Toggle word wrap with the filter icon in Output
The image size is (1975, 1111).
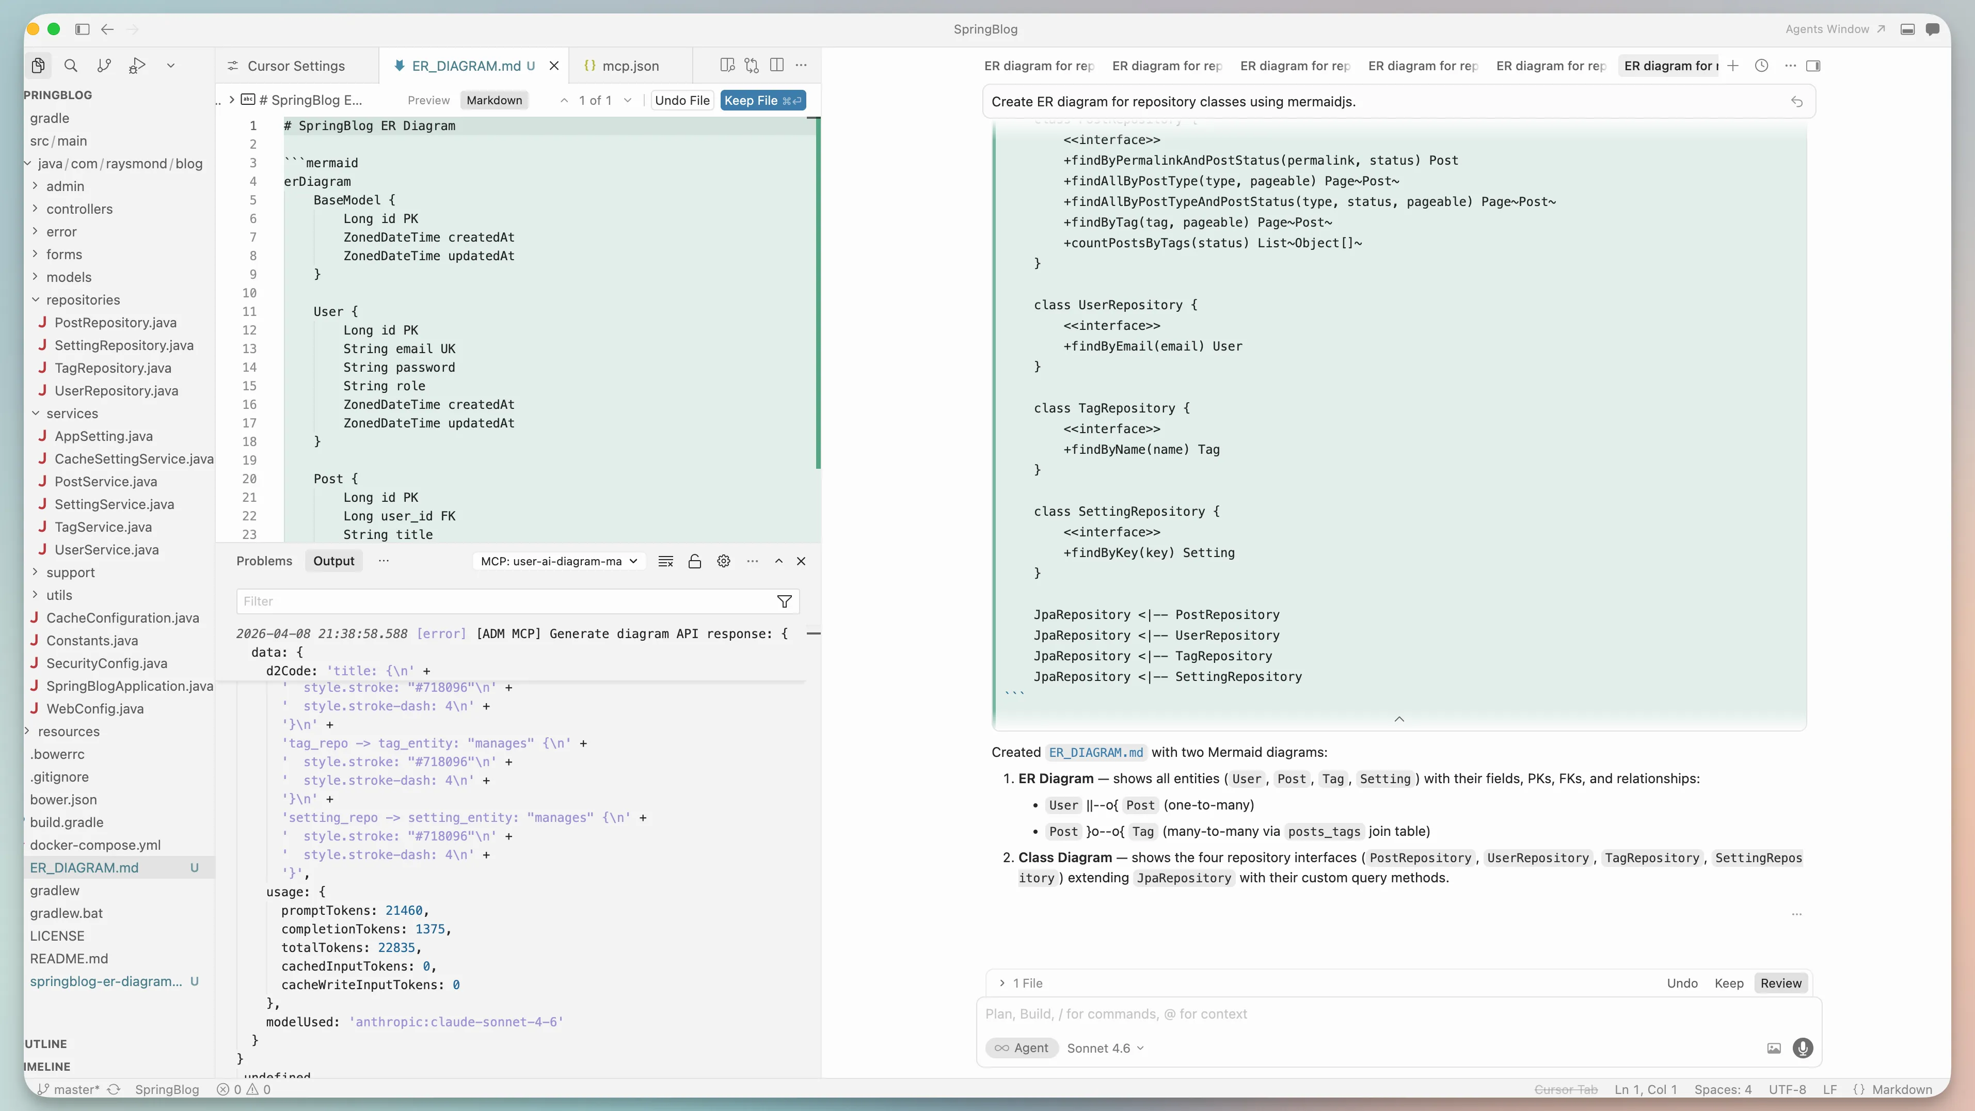click(784, 601)
